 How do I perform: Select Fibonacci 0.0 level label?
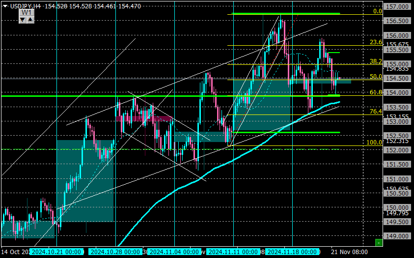tap(378, 11)
